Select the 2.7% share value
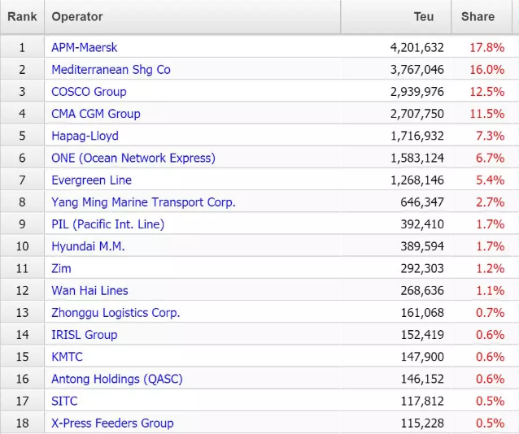This screenshot has width=519, height=434. coord(491,202)
